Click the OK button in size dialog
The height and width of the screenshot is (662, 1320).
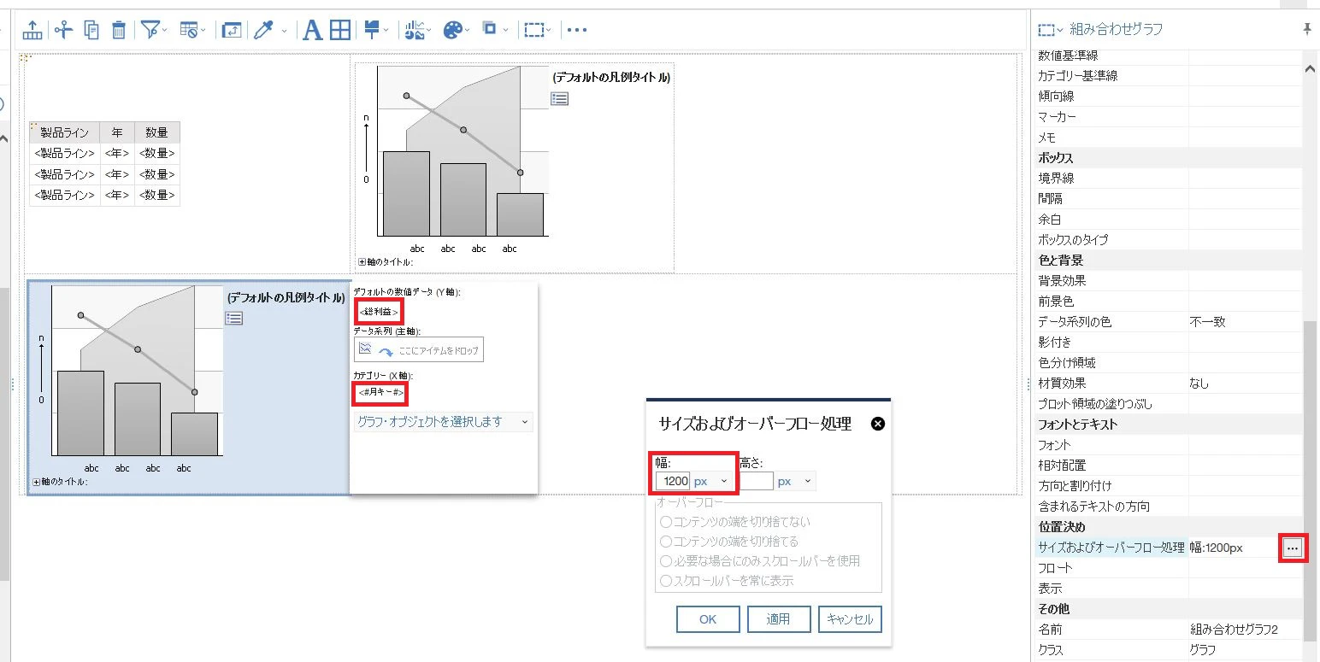708,619
